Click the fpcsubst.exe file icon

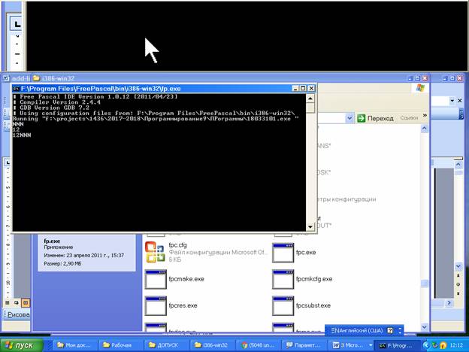click(283, 305)
